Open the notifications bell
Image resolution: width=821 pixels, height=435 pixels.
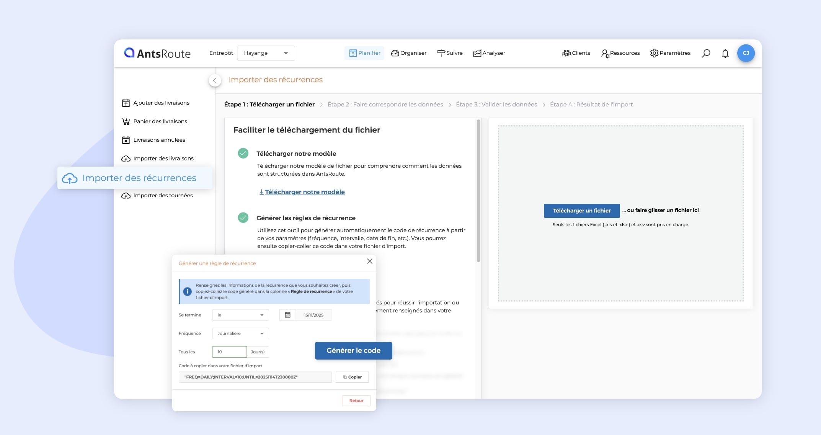(x=725, y=53)
